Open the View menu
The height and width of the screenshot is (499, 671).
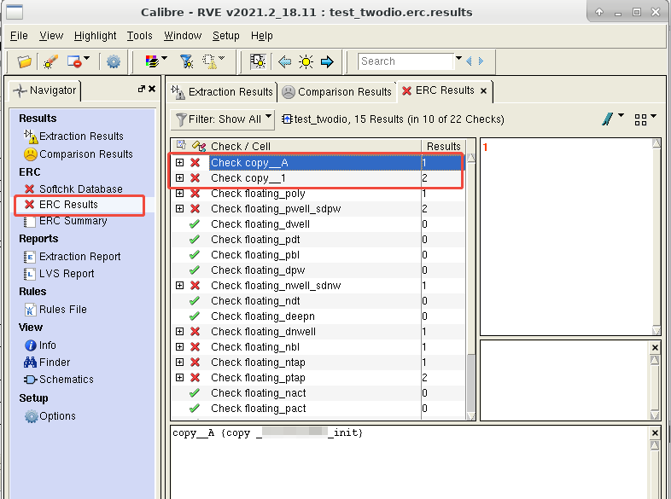tap(51, 36)
